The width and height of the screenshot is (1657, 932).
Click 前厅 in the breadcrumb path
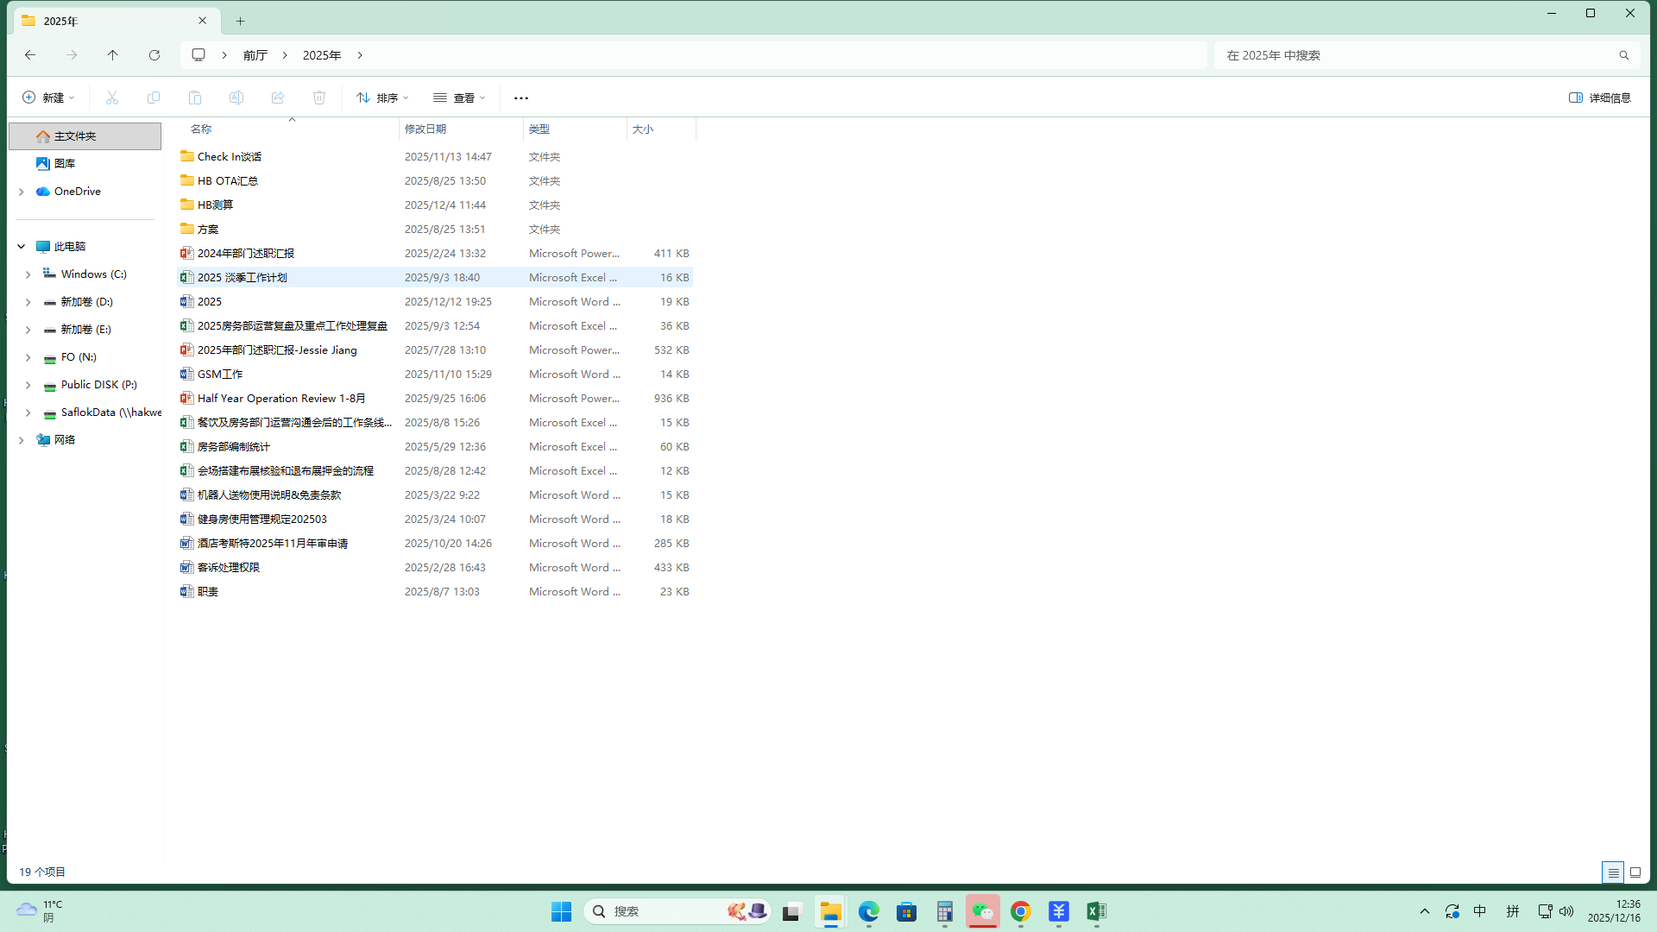coord(255,55)
